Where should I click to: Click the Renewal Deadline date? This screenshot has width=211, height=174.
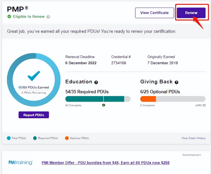click(81, 63)
